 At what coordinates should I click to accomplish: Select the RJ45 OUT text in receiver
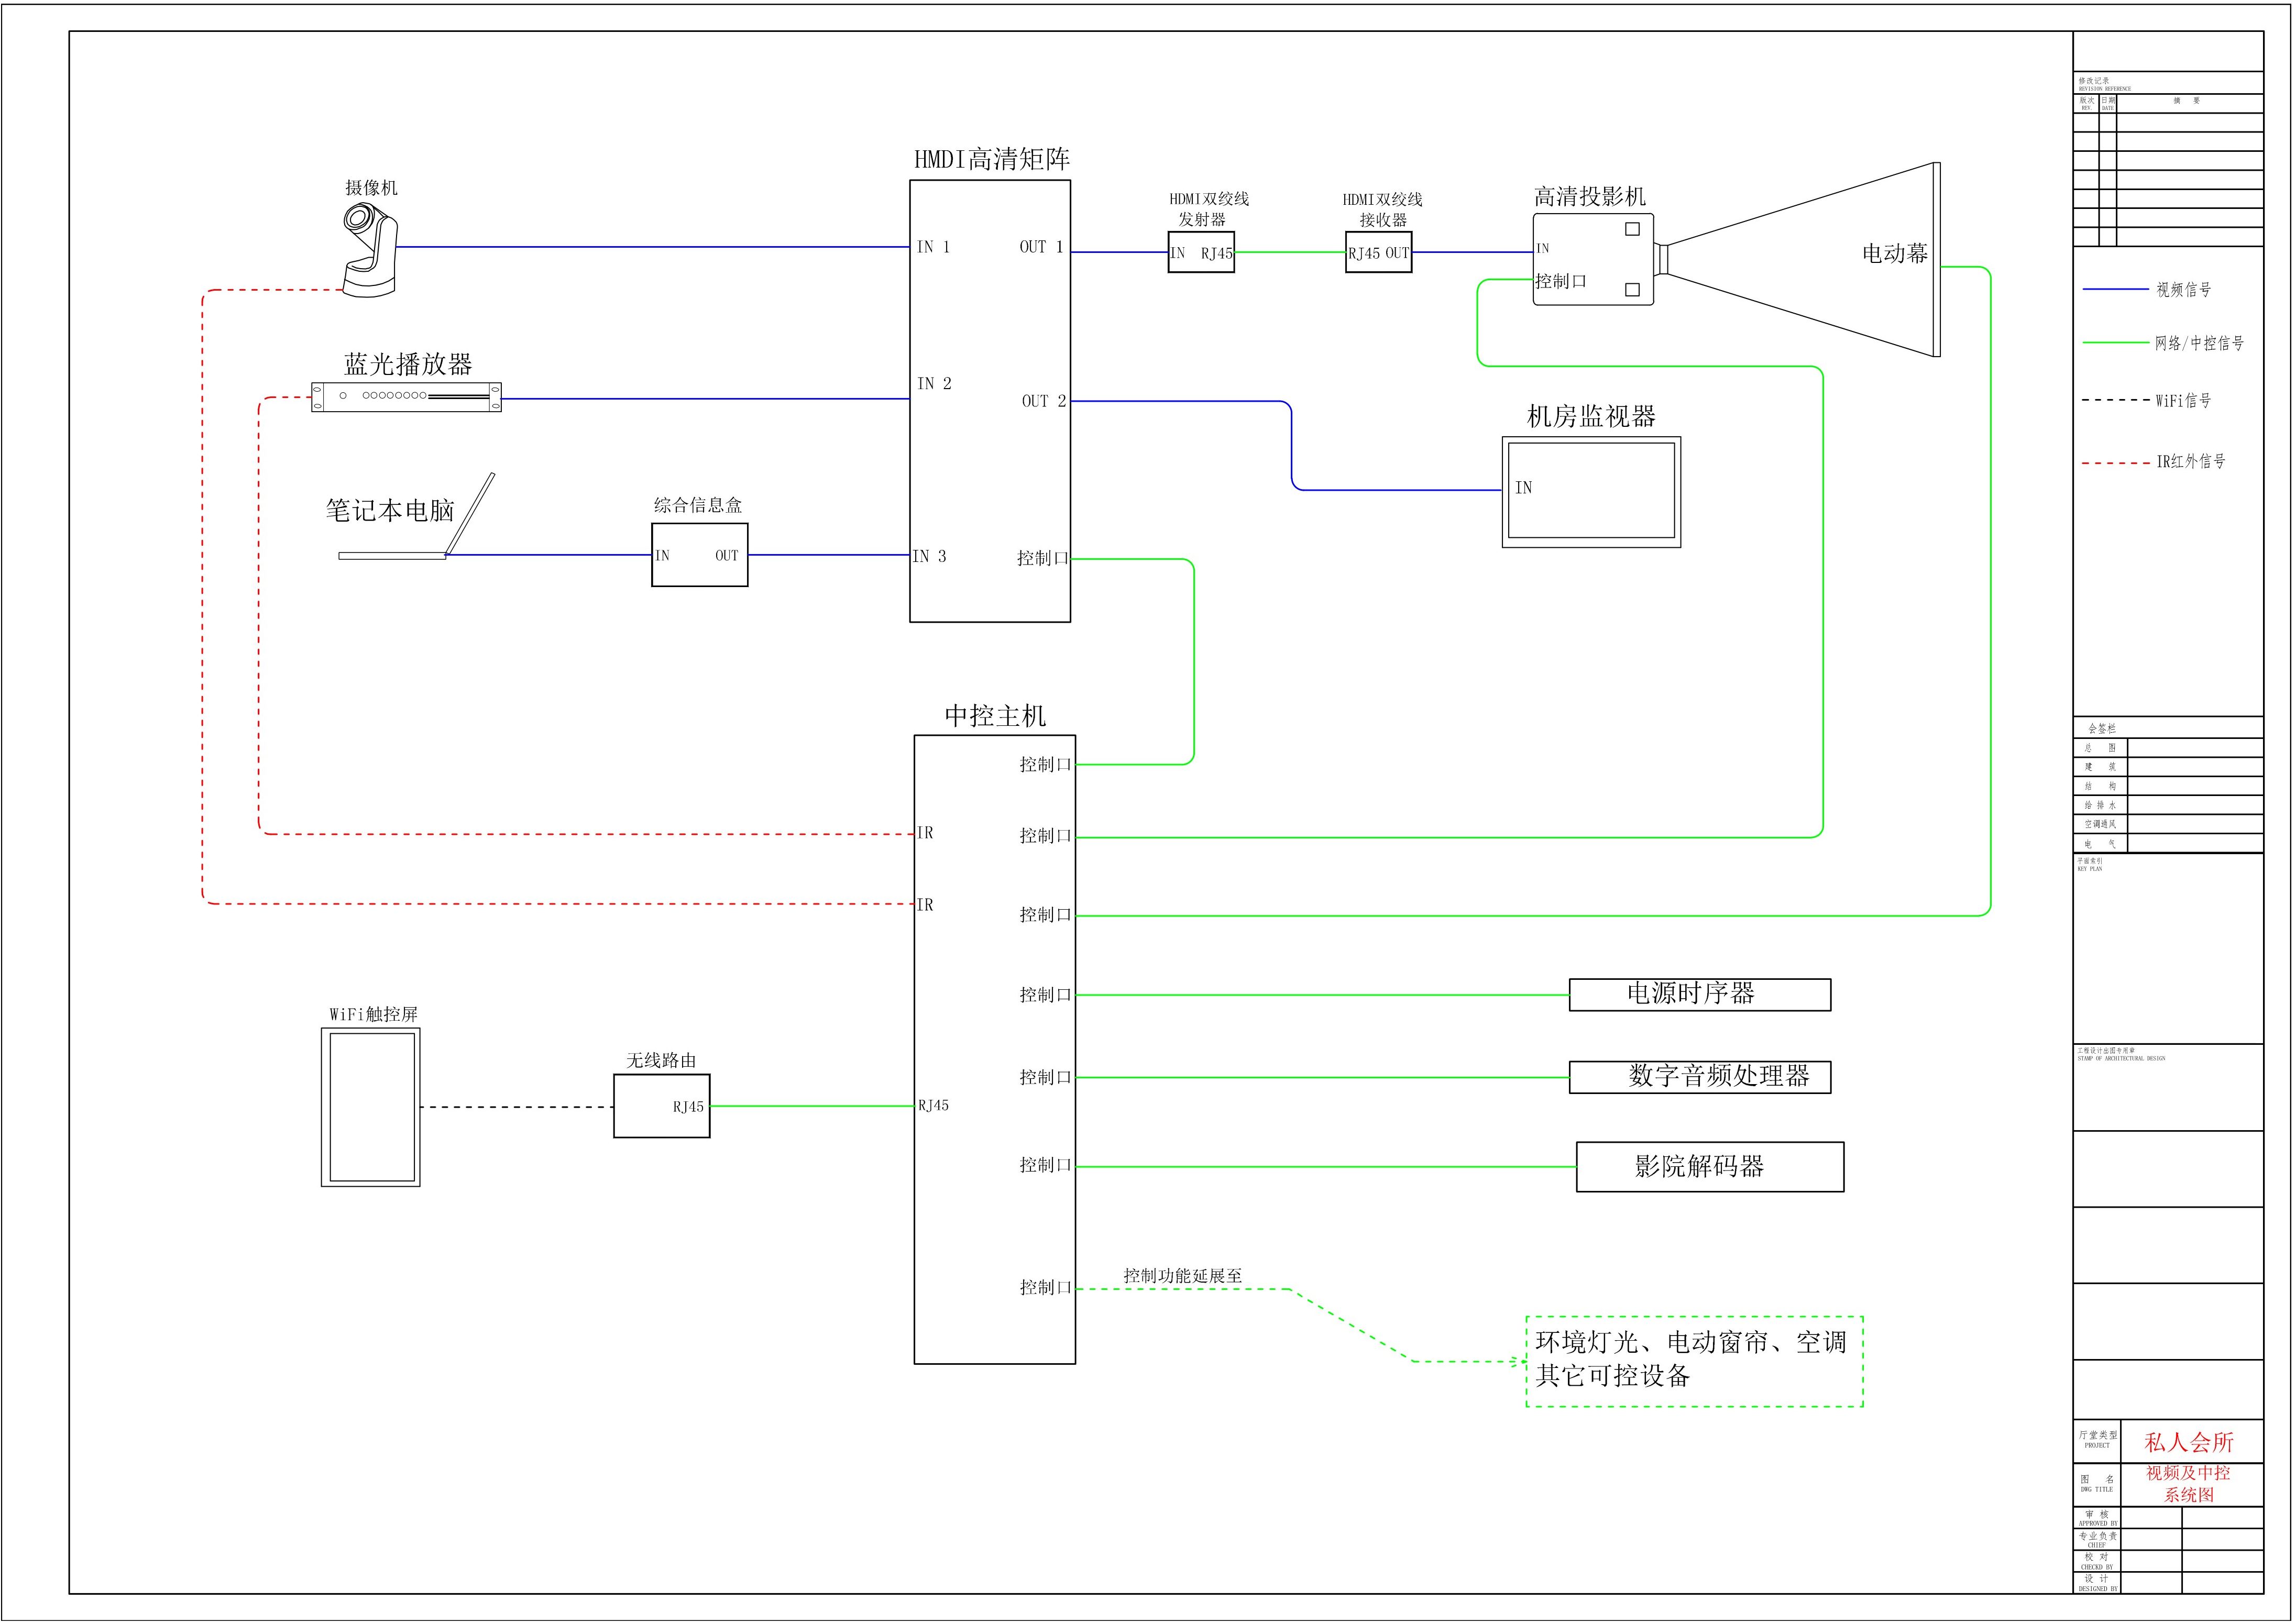[x=1378, y=254]
